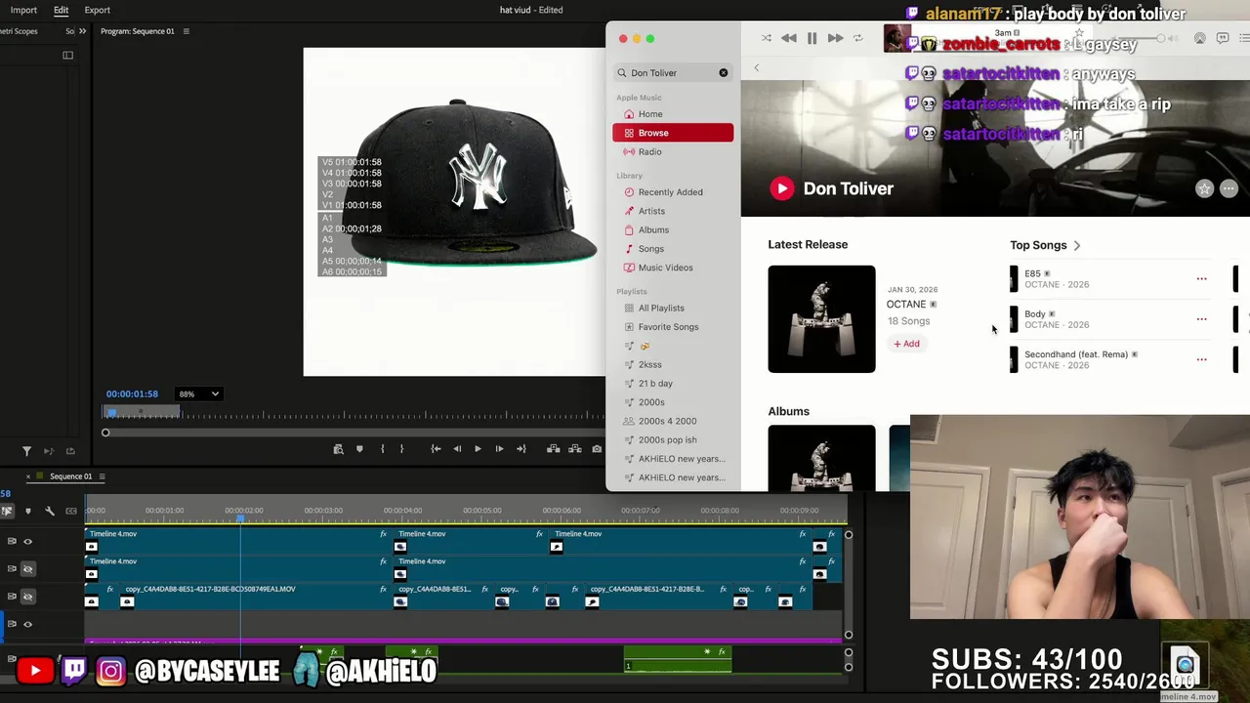Open the Program: Sequence 01 panel menu
The height and width of the screenshot is (703, 1250).
(x=187, y=31)
